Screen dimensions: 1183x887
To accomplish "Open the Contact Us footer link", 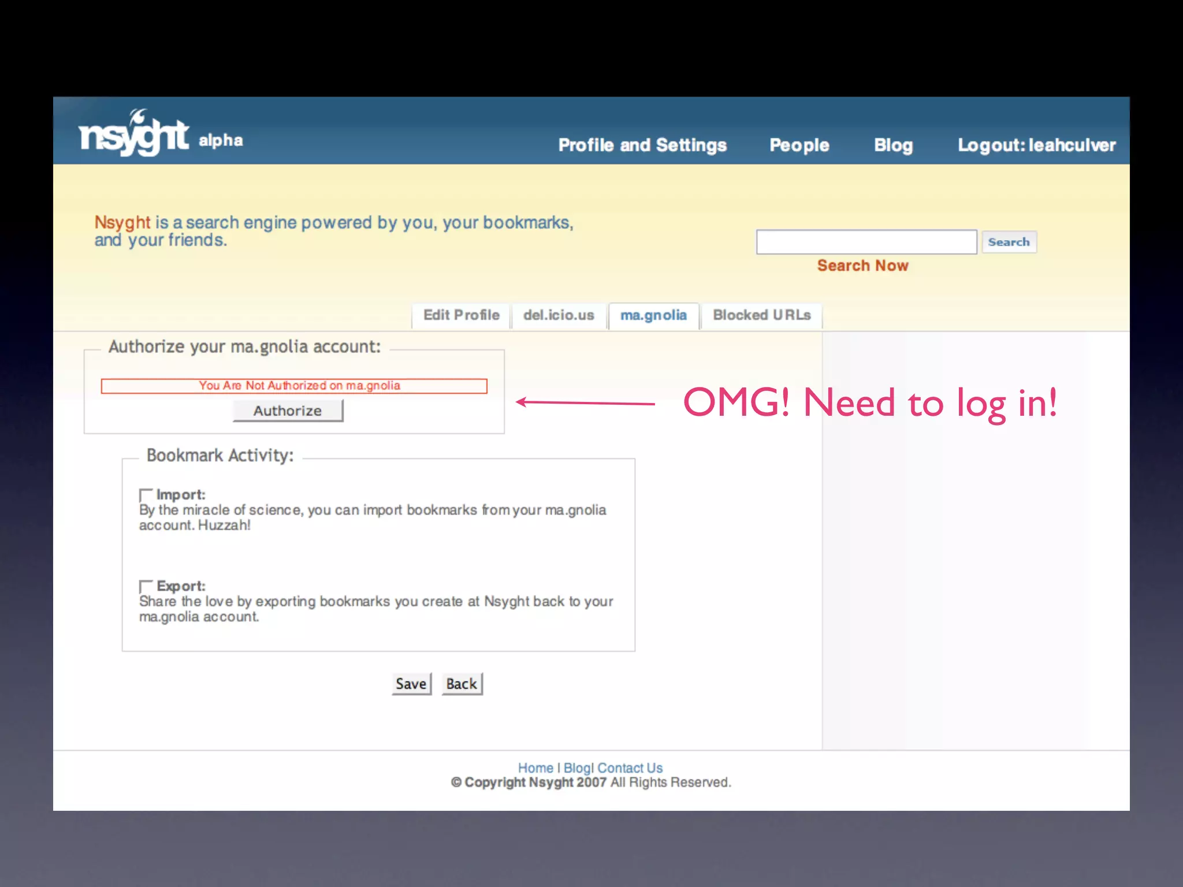I will (x=630, y=768).
